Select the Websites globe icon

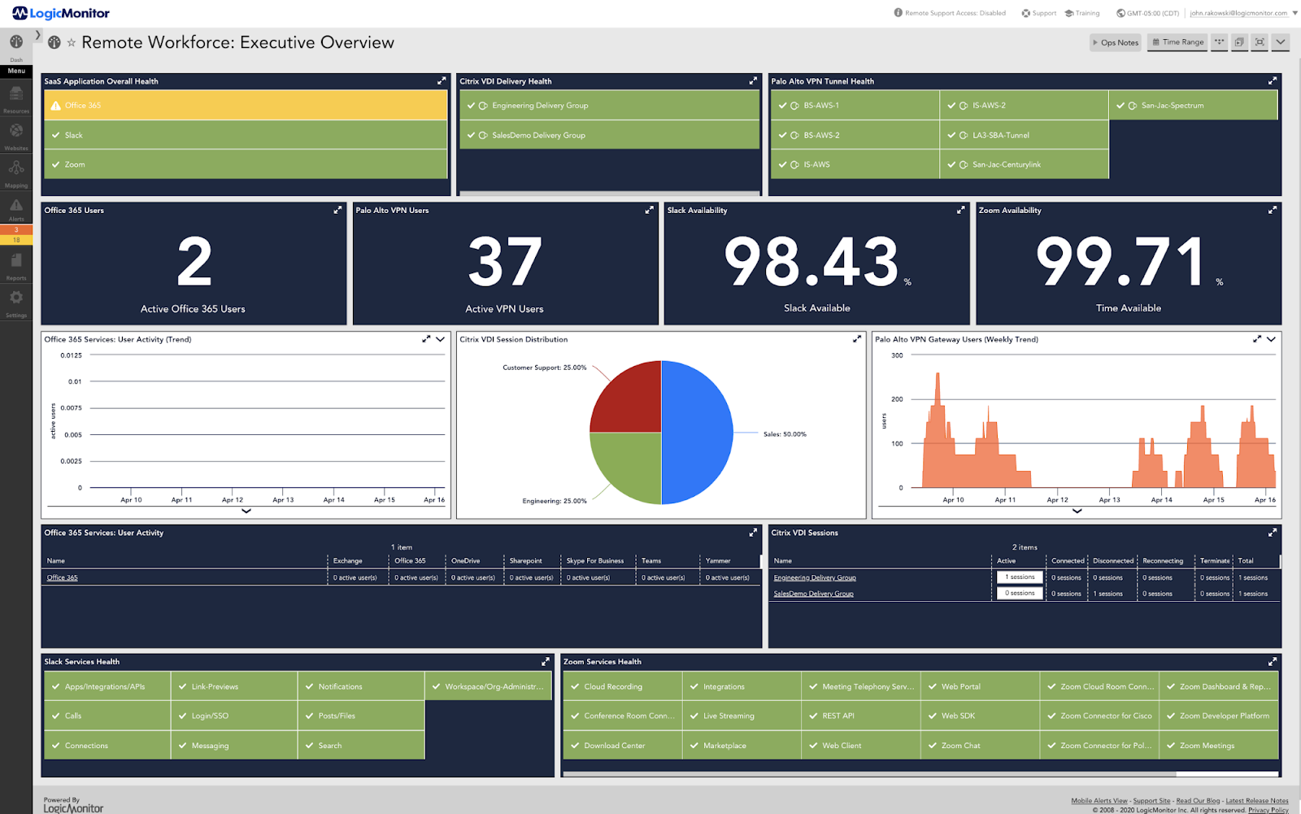[16, 130]
